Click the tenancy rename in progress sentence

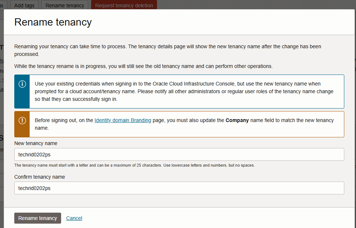pyautogui.click(x=143, y=66)
